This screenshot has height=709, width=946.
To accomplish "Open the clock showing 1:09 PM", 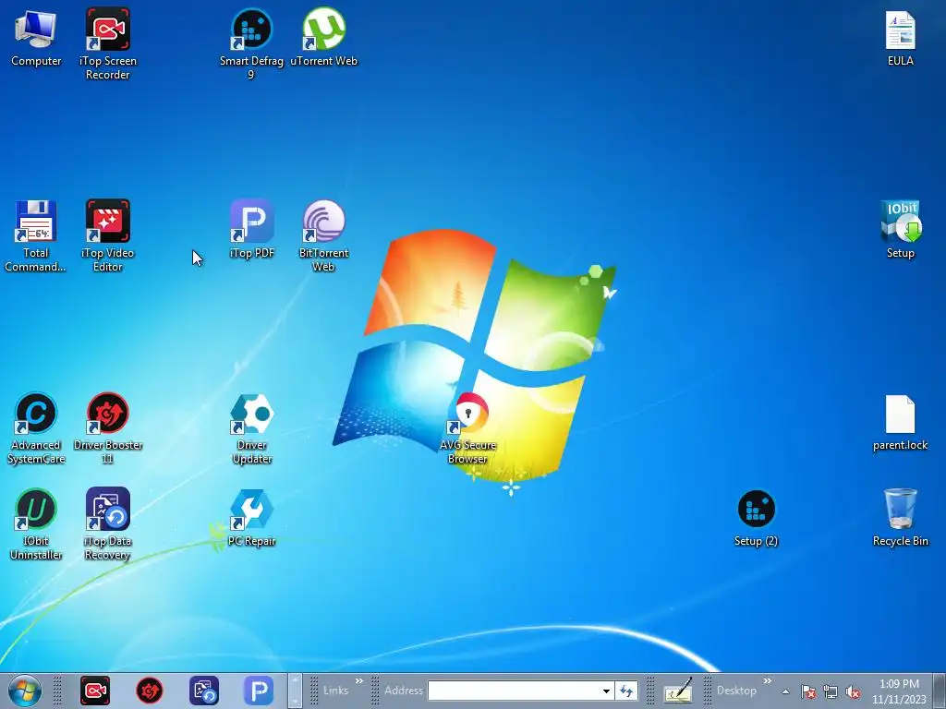I will [x=899, y=691].
